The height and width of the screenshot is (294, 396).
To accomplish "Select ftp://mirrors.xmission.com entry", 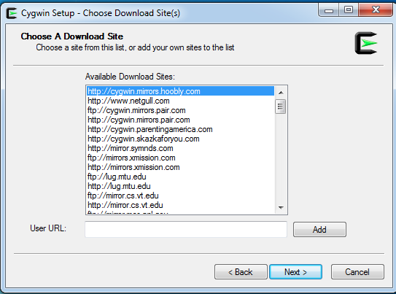I will coord(180,158).
